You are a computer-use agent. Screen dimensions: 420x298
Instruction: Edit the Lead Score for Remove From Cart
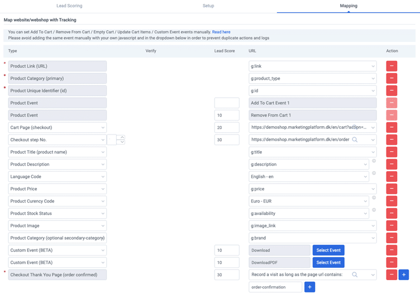coord(227,116)
